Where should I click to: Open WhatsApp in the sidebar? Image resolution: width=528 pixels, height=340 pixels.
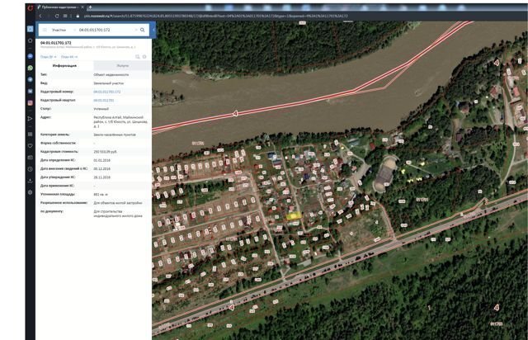point(30,68)
